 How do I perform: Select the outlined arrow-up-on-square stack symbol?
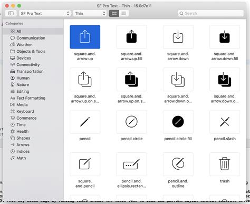(85, 80)
